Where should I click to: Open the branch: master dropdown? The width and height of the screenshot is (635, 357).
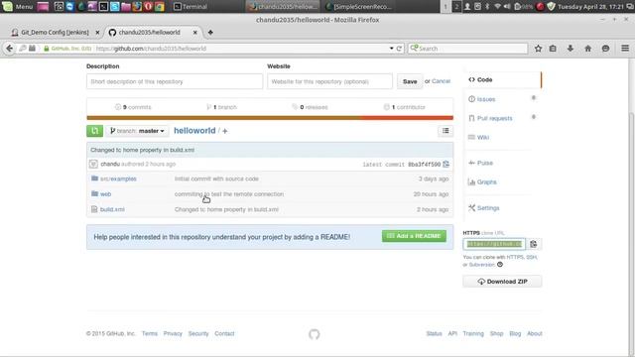(x=137, y=131)
